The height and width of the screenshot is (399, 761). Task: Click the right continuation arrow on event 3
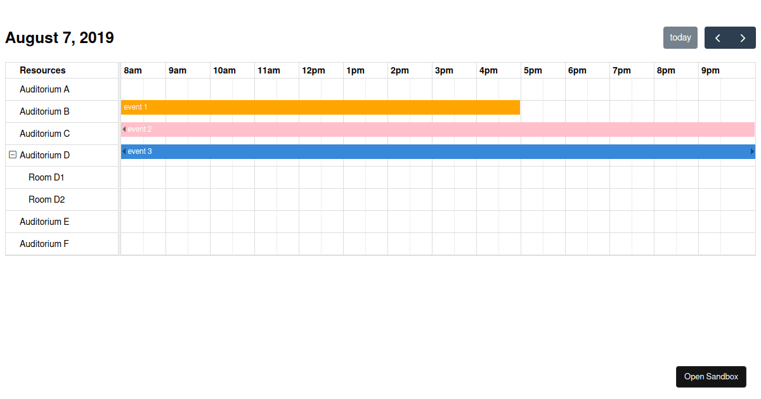point(752,151)
